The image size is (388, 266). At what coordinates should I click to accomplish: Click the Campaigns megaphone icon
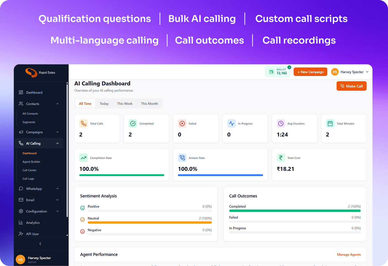[21, 132]
